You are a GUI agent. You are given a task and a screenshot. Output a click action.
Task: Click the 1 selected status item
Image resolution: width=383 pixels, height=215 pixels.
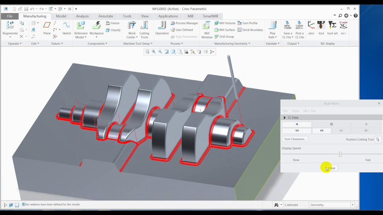291,205
